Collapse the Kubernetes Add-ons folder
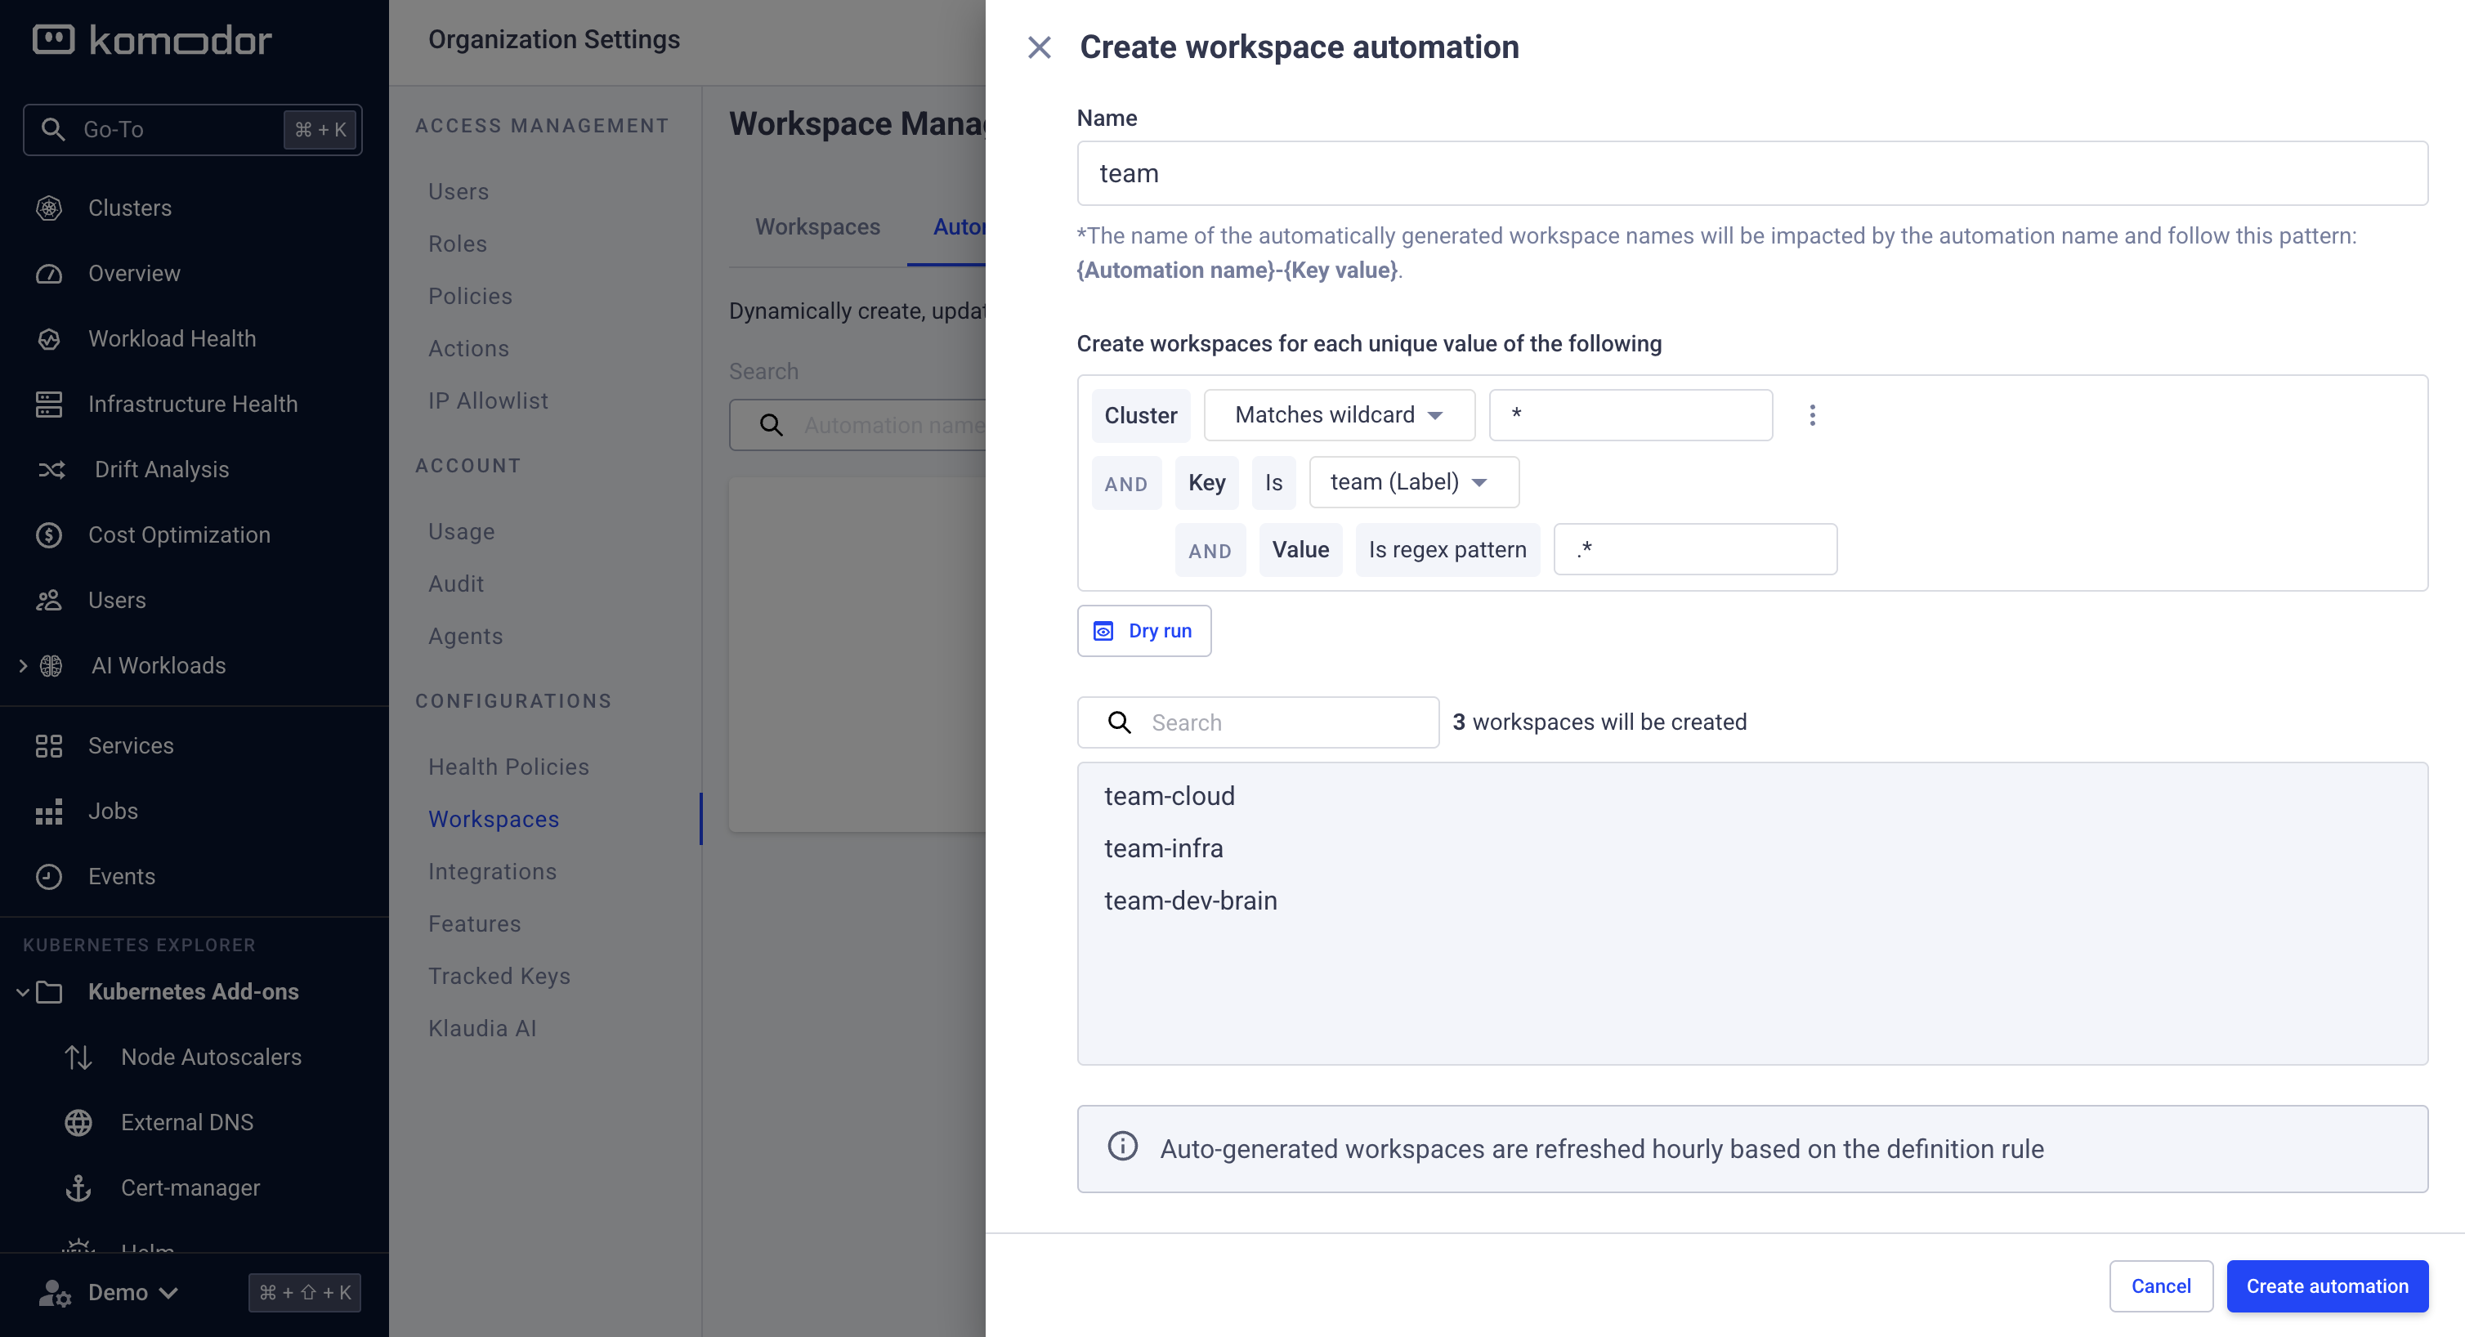Screen dimensions: 2465x1337 pos(23,992)
